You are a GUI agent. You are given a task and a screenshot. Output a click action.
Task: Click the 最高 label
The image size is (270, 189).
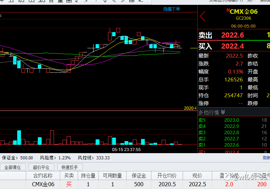[x=252, y=80]
